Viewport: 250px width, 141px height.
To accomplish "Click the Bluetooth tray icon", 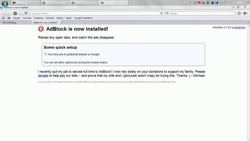I will 208,3.
